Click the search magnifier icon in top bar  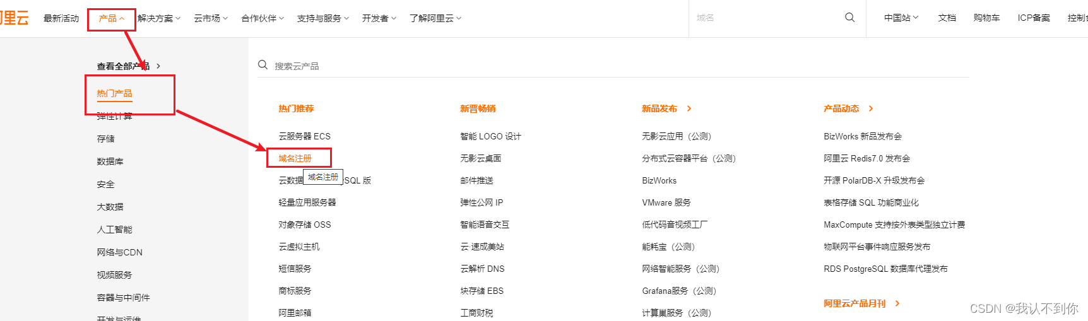coord(849,18)
